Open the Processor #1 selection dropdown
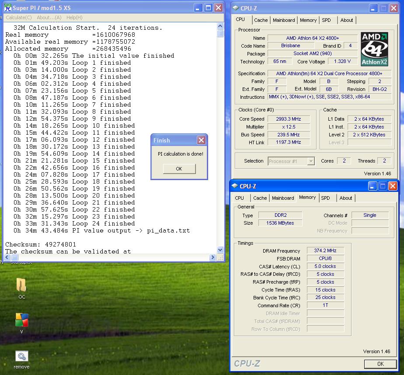 pyautogui.click(x=291, y=161)
